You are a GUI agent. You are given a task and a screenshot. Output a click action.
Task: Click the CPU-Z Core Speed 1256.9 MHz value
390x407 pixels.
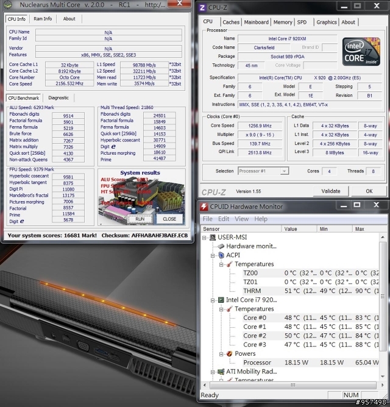click(x=260, y=126)
